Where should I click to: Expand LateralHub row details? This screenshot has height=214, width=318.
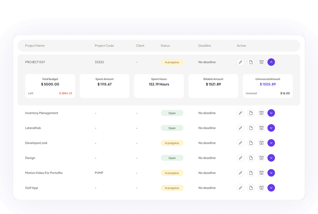coord(271,128)
